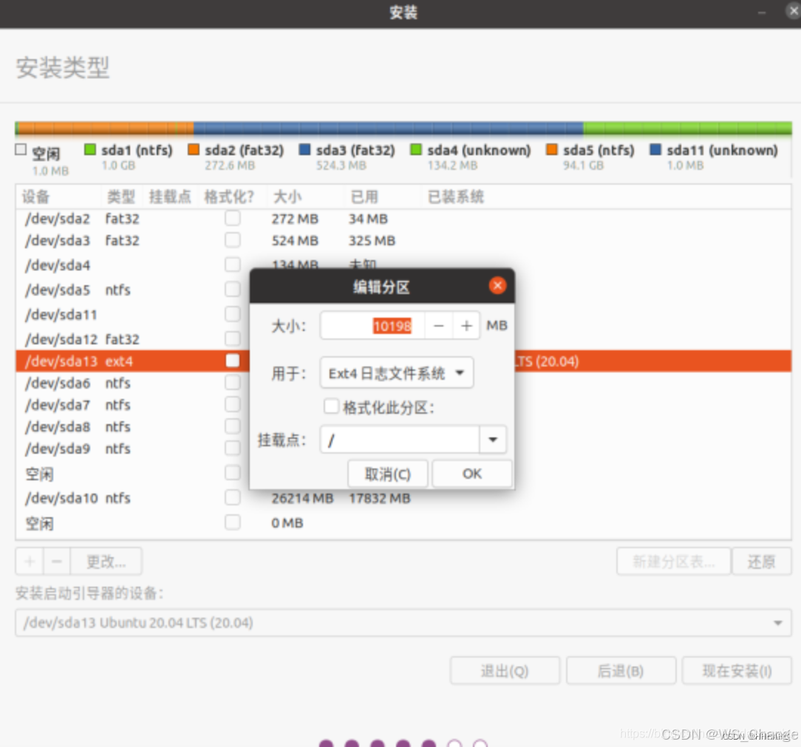The width and height of the screenshot is (801, 747).
Task: Click the 更改... change button
Action: (x=106, y=562)
